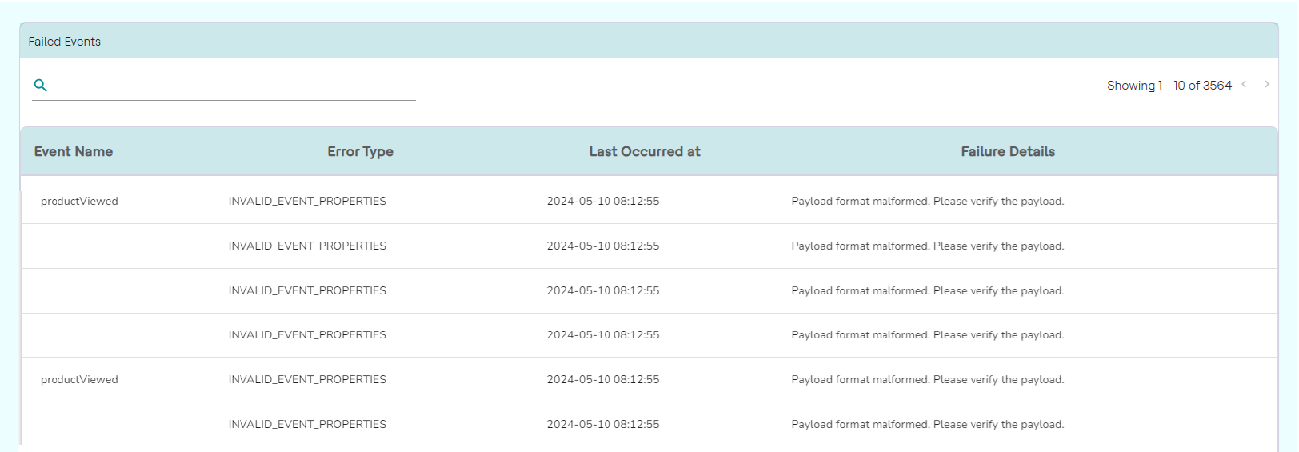Click INVALID_EVENT_PROPERTIES in the first row

coord(307,202)
